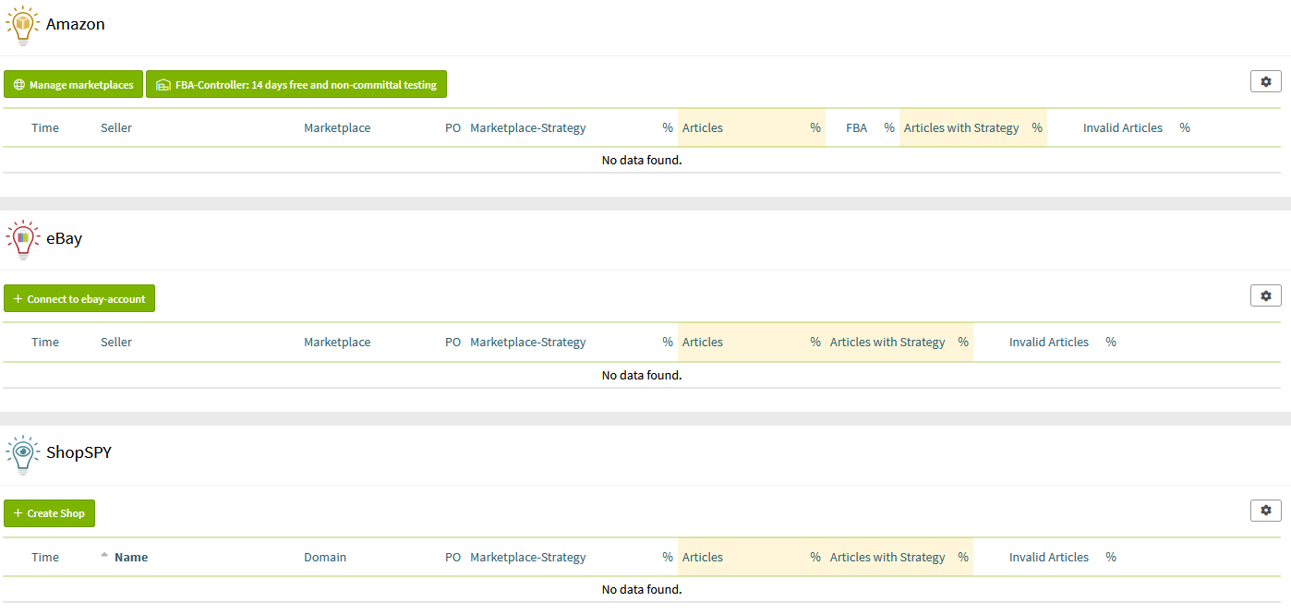This screenshot has width=1291, height=614.
Task: Click Amazon Articles column header
Action: 703,127
